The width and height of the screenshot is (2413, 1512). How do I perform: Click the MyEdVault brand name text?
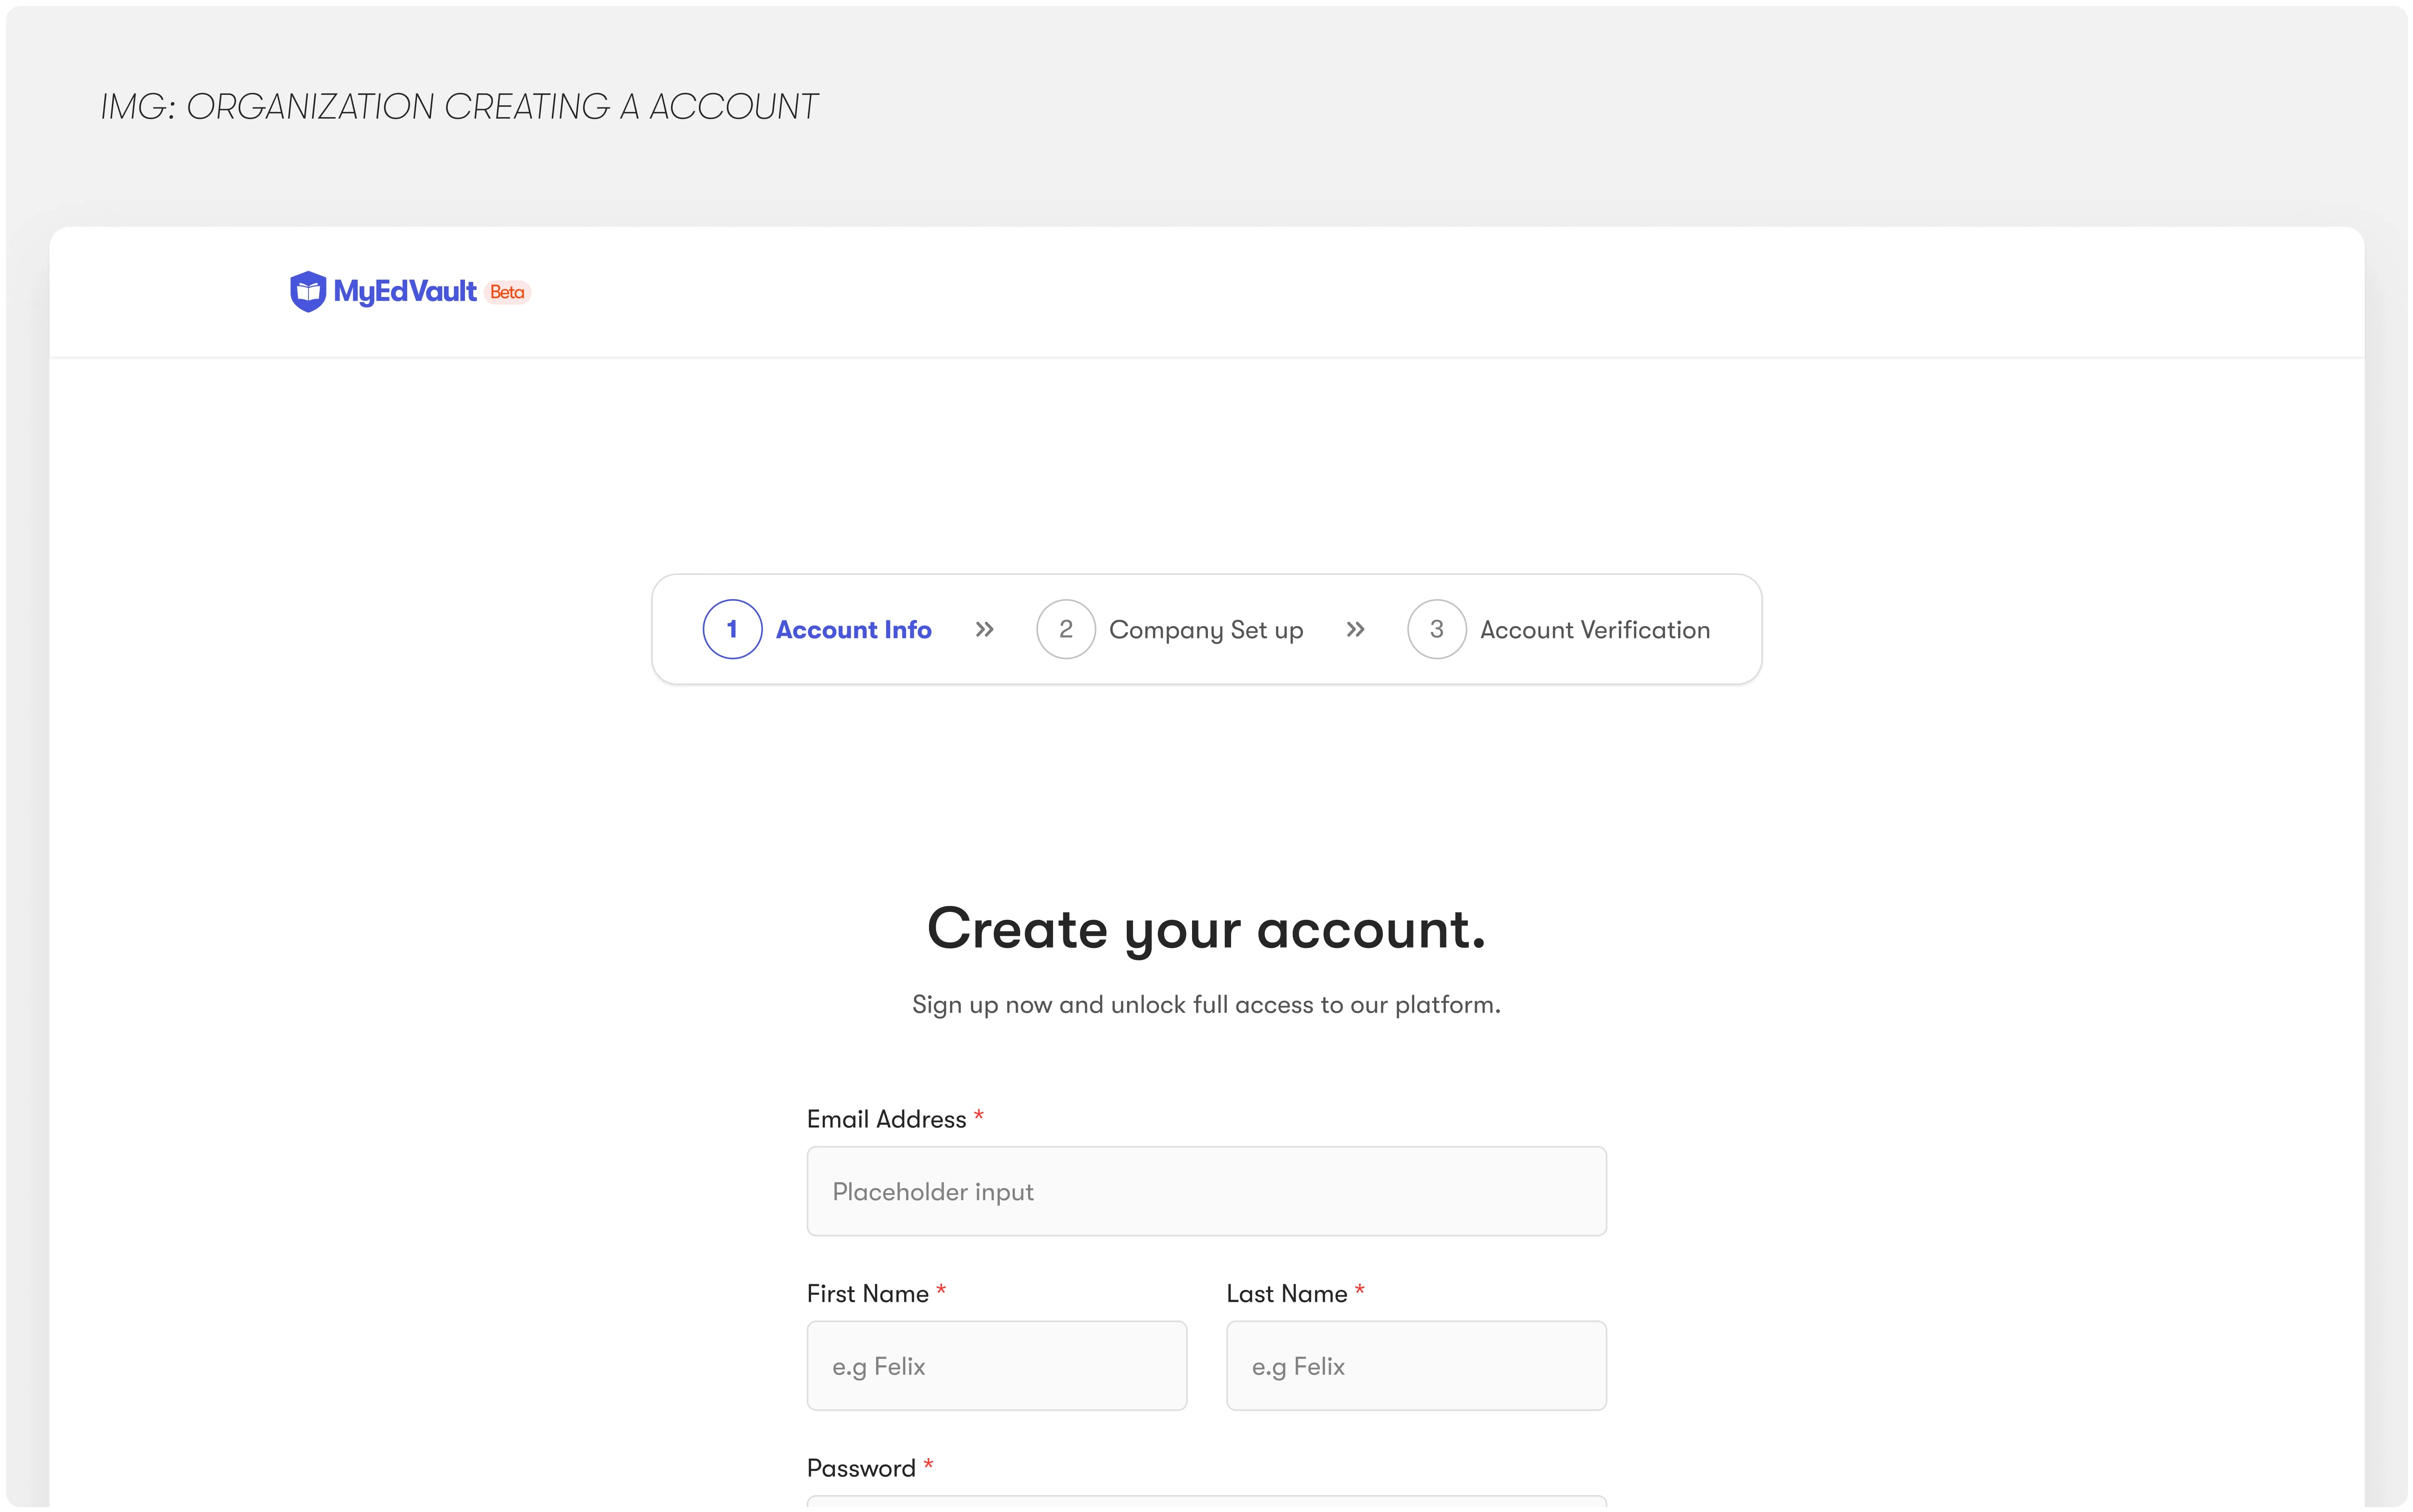point(405,292)
